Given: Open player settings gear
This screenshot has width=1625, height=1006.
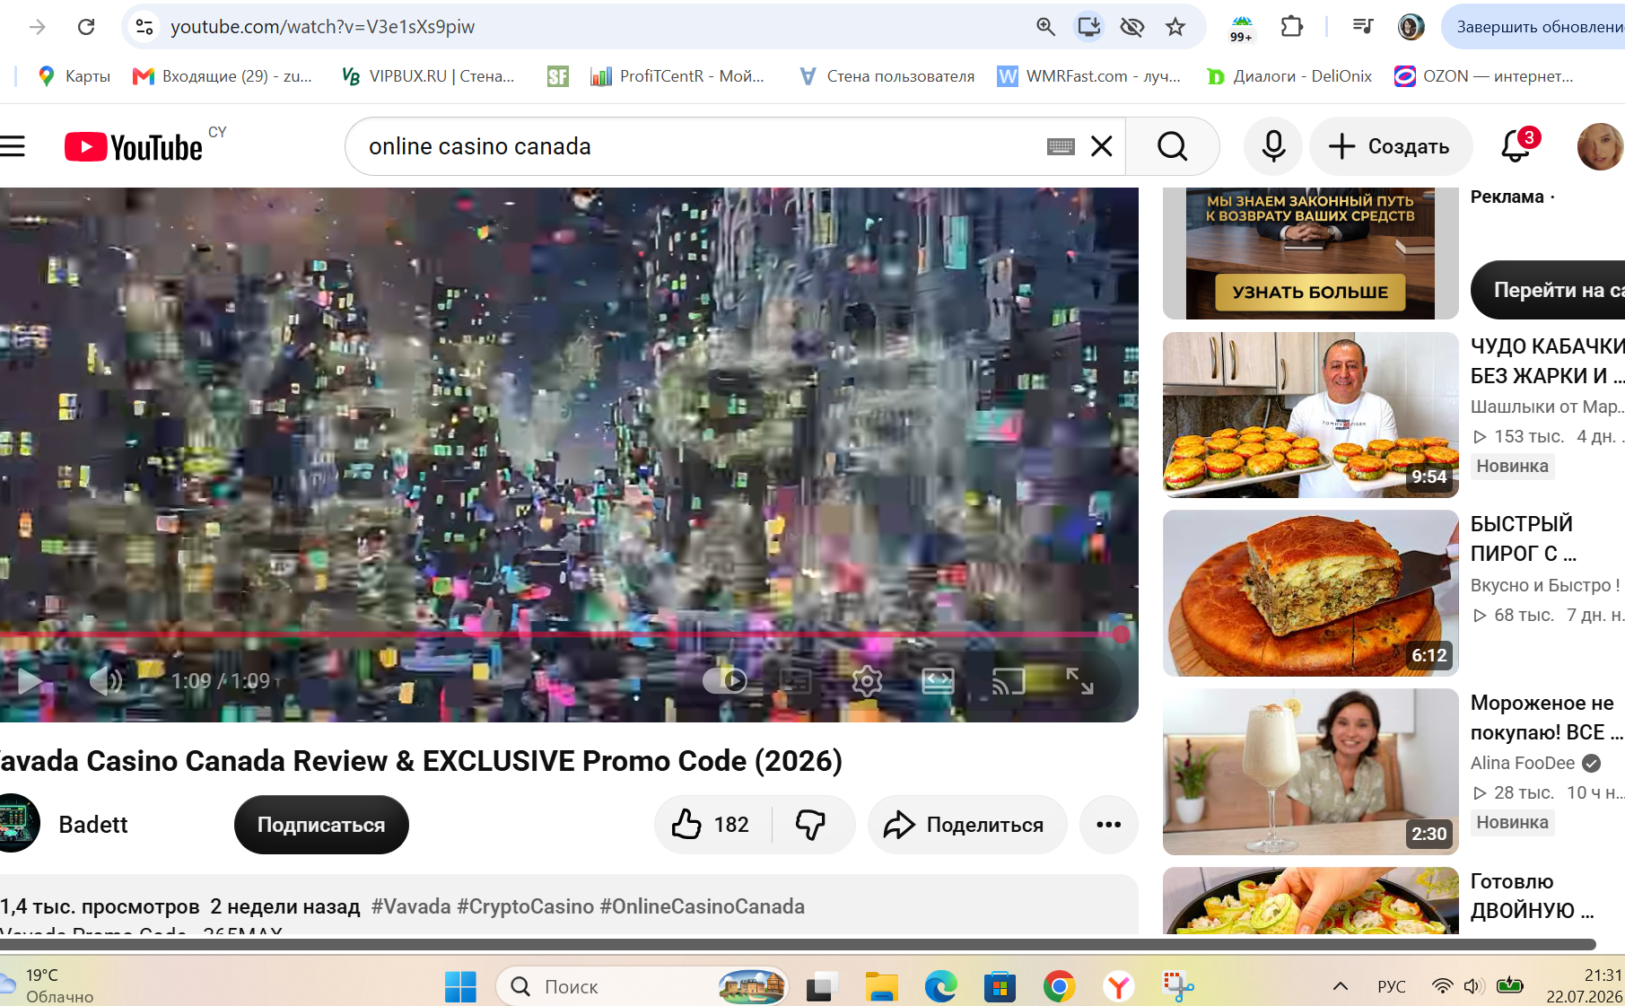Looking at the screenshot, I should coord(867,681).
